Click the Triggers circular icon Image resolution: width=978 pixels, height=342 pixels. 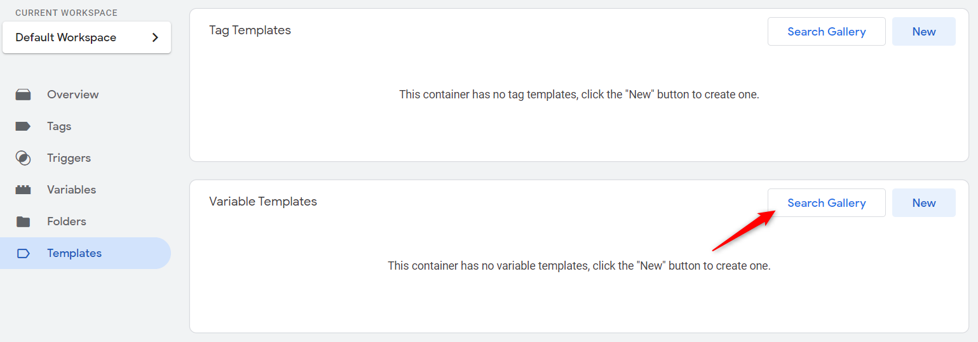pyautogui.click(x=23, y=158)
